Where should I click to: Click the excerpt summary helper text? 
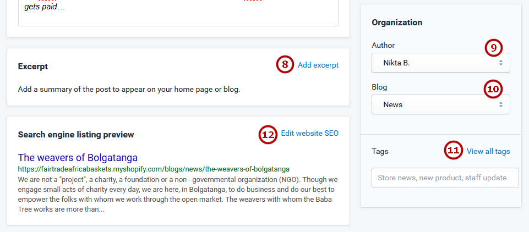pos(129,90)
